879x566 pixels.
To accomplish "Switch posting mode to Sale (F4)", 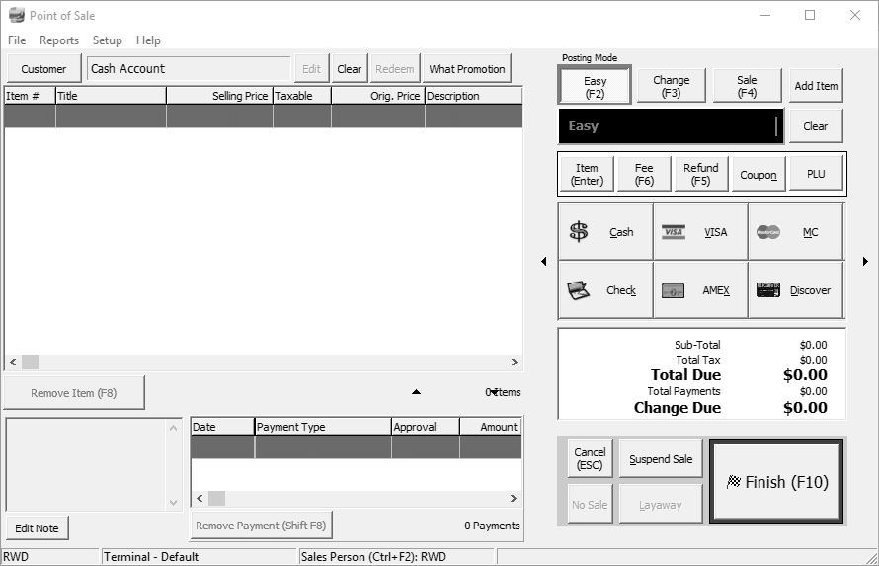I will [747, 86].
